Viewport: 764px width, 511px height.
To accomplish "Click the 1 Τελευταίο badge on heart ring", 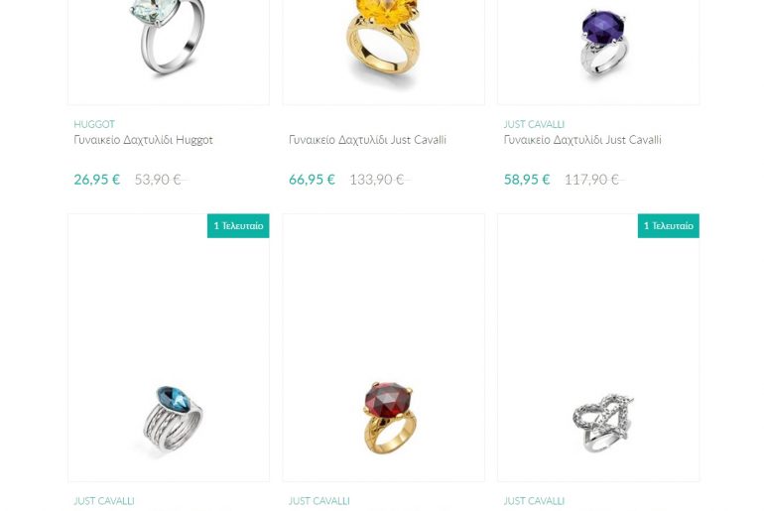I will pyautogui.click(x=669, y=226).
